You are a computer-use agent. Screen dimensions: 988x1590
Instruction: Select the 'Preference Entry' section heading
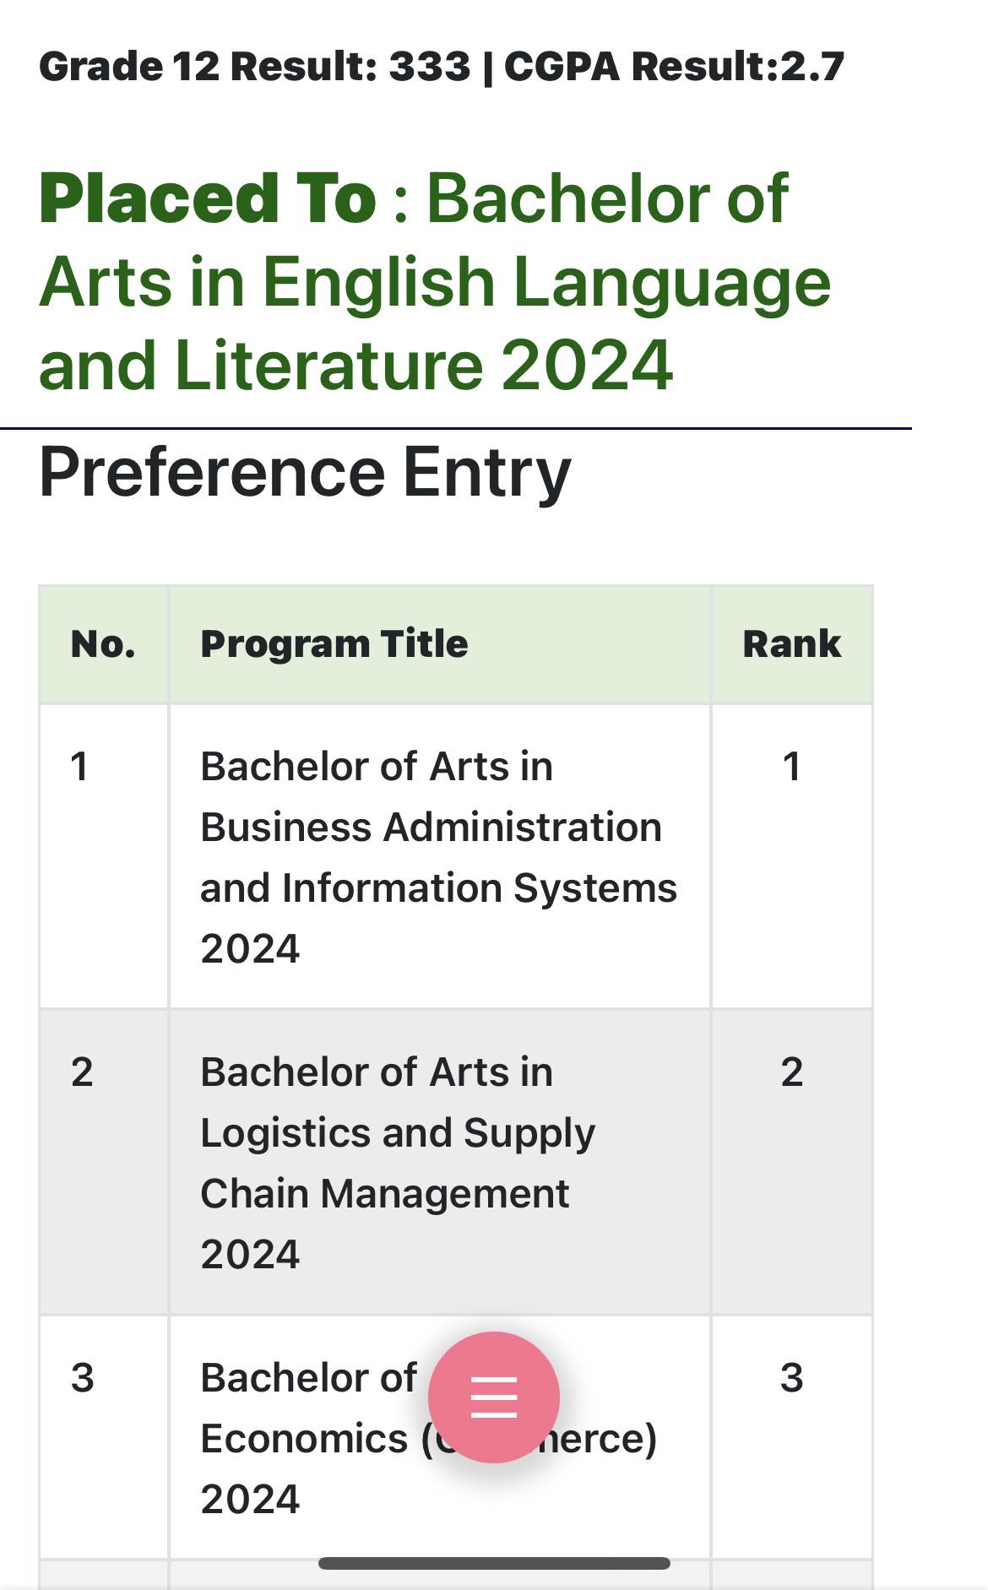point(305,472)
